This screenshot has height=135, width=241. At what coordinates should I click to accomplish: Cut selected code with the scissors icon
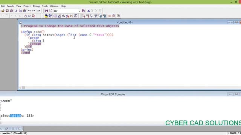pos(16,11)
